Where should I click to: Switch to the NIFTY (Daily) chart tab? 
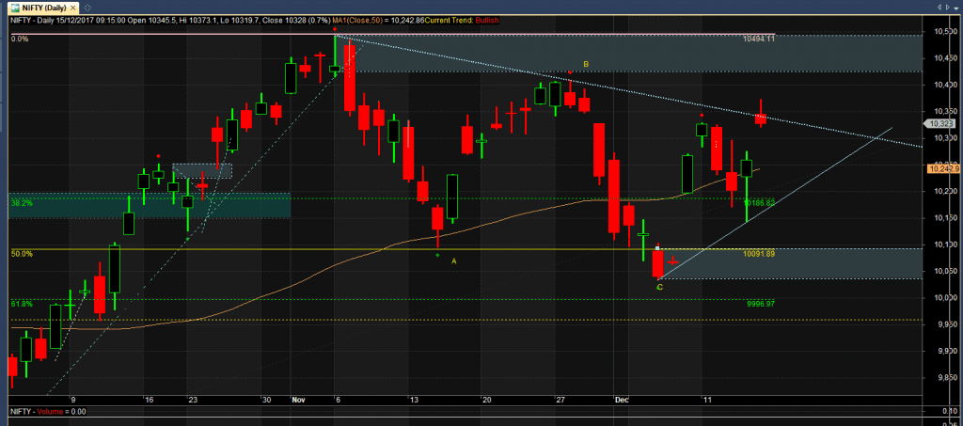pyautogui.click(x=41, y=7)
